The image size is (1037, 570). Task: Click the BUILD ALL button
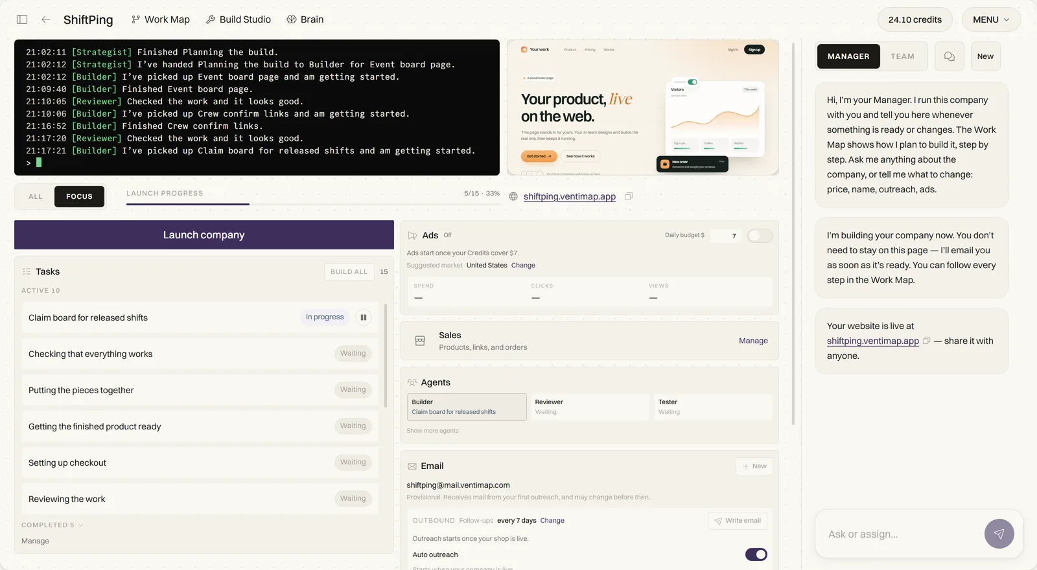click(349, 272)
